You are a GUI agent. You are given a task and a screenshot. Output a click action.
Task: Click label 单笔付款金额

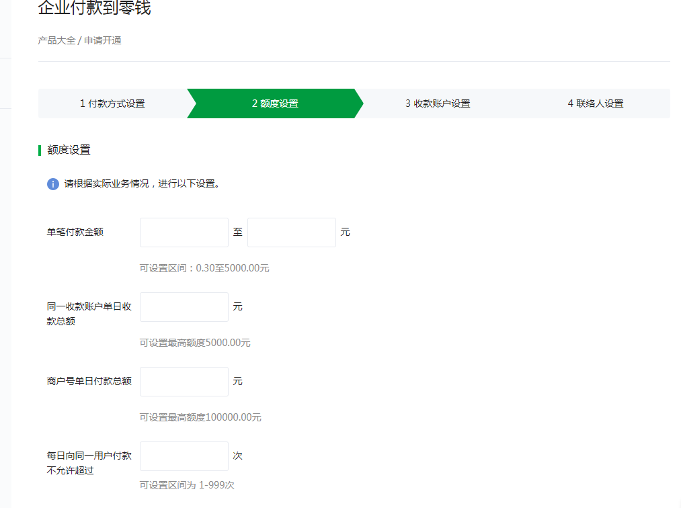click(75, 232)
